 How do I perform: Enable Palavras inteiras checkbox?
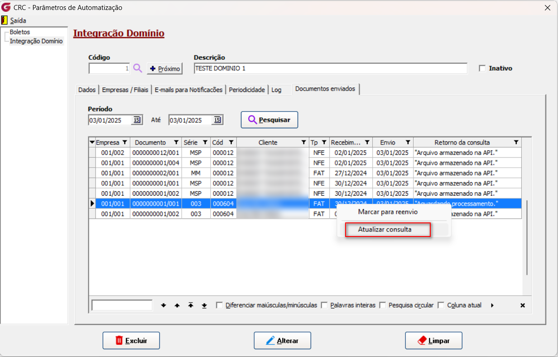(324, 305)
